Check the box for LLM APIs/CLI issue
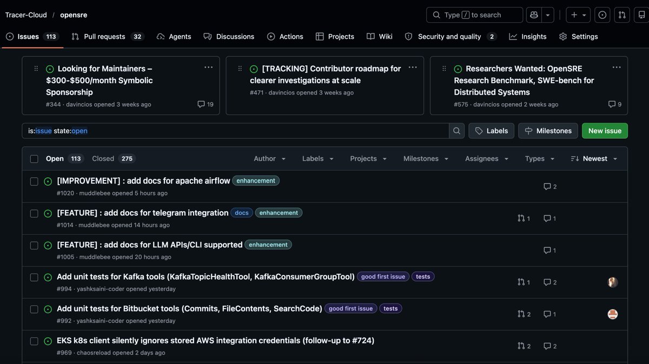This screenshot has width=649, height=364. pos(34,245)
